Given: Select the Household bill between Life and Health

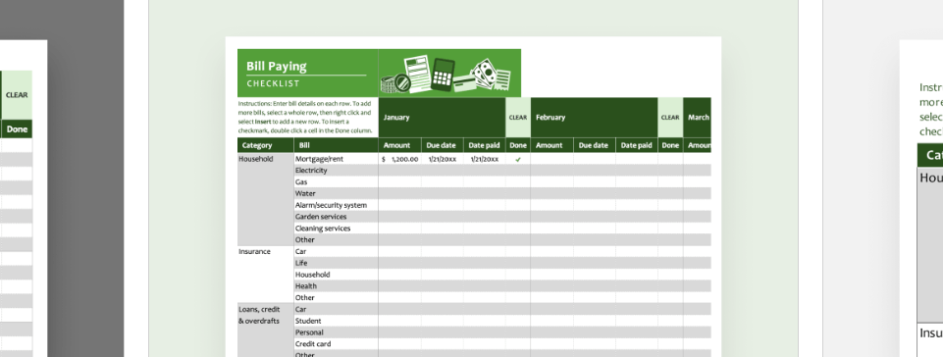Looking at the screenshot, I should [x=337, y=275].
